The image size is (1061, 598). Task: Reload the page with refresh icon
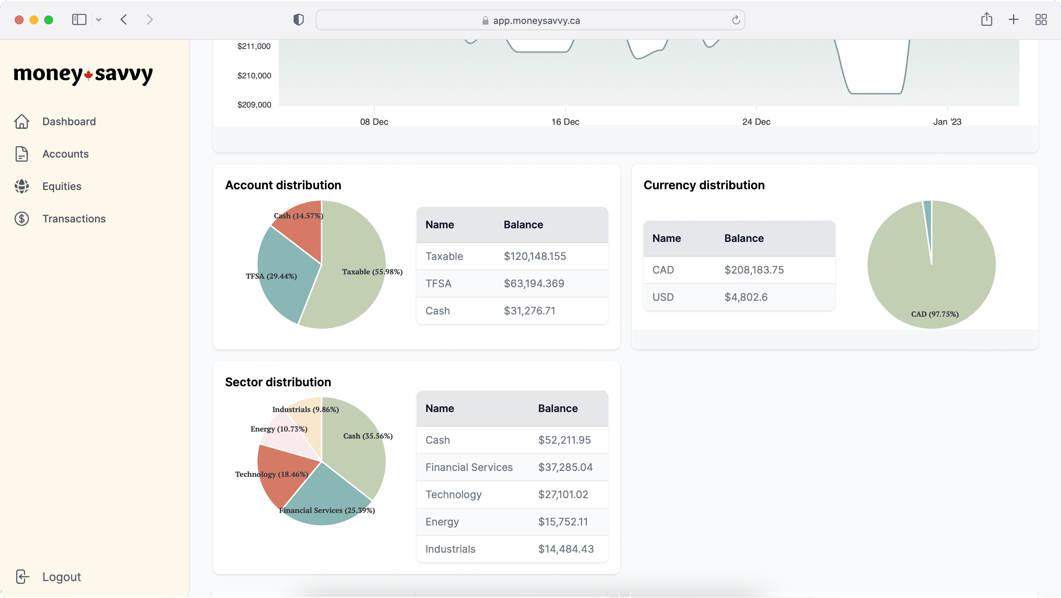tap(736, 20)
